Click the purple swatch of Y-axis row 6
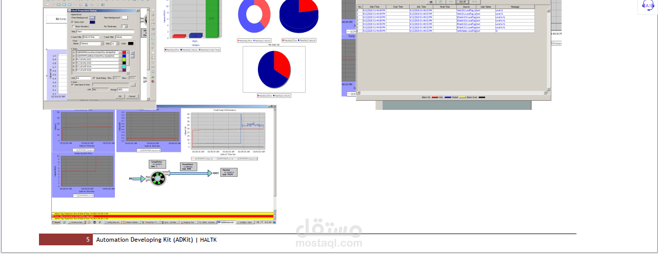The image size is (658, 254). coord(124,70)
